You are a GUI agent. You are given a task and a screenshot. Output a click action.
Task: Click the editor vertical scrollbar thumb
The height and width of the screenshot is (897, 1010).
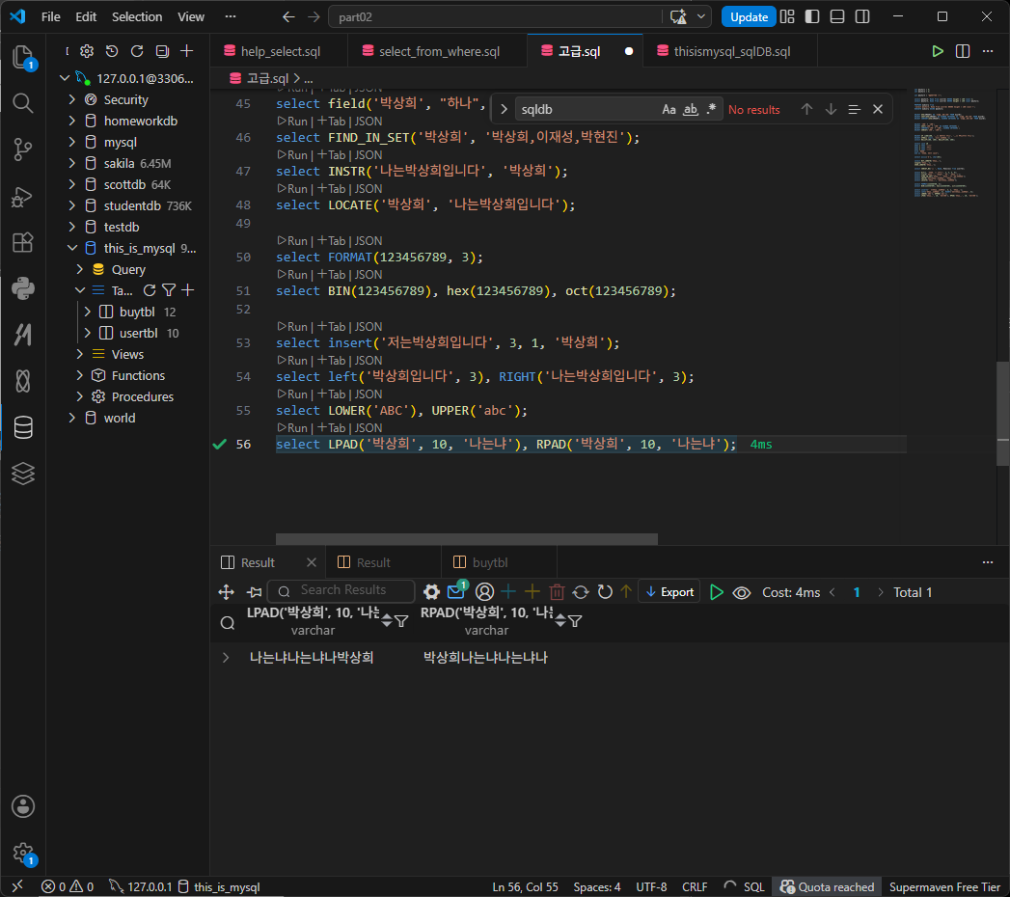click(x=1002, y=414)
